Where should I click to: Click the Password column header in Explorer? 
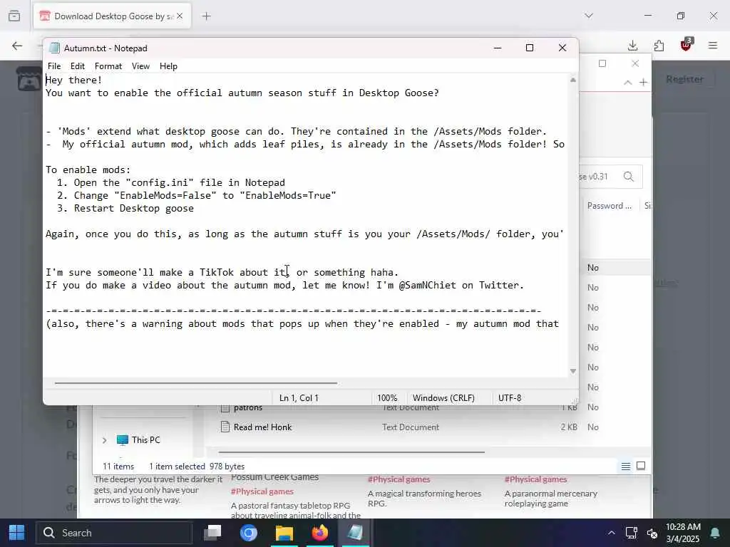click(610, 206)
